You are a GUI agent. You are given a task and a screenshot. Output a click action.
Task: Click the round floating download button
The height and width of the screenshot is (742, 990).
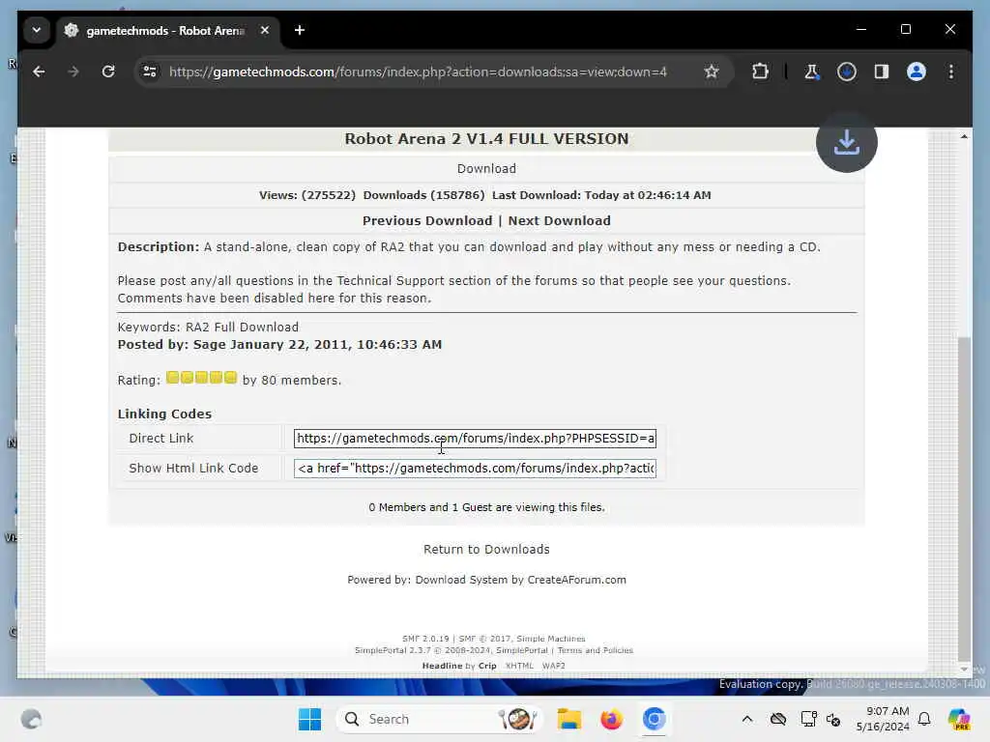click(846, 142)
